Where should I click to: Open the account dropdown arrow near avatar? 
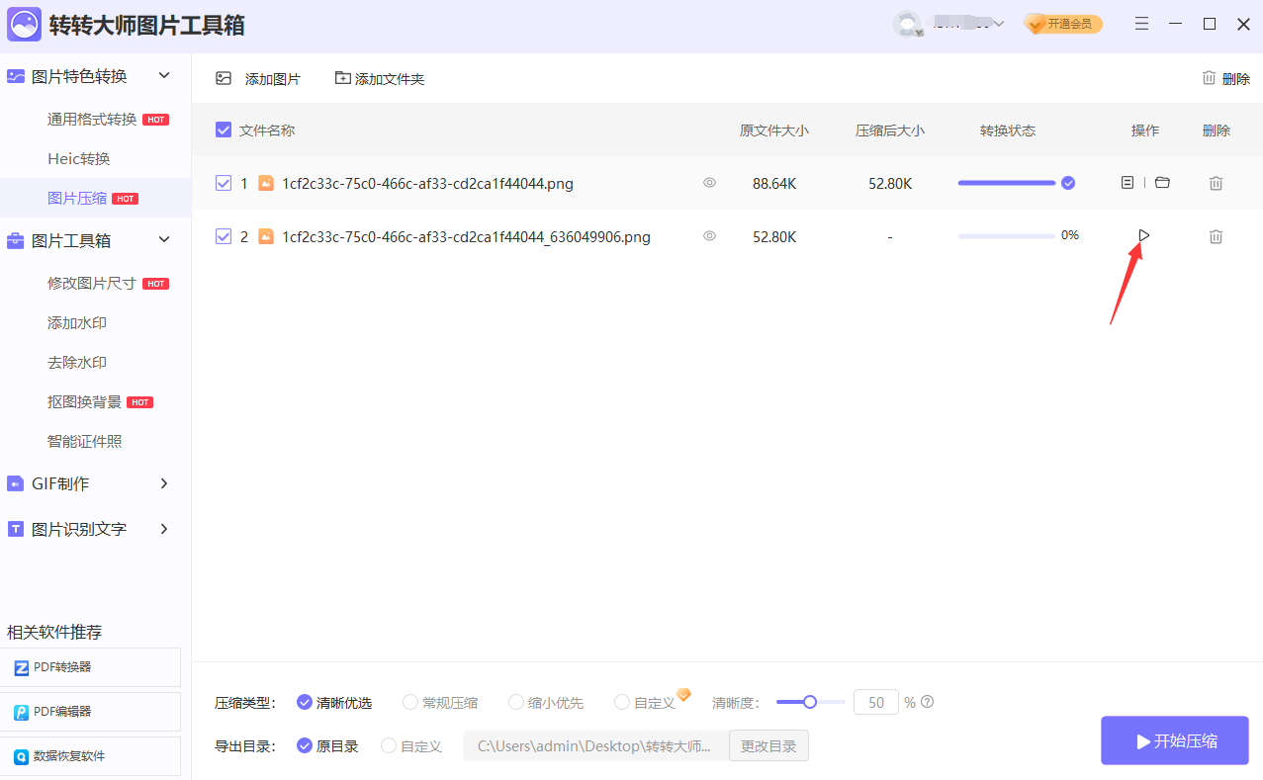[x=999, y=24]
